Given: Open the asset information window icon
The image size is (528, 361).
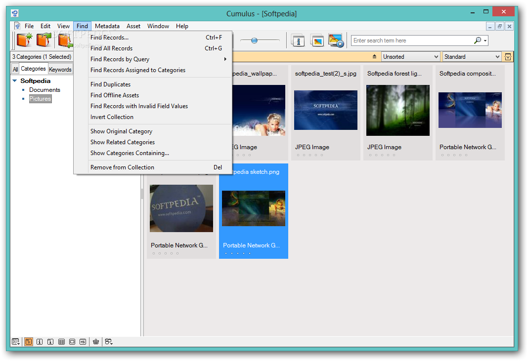Looking at the screenshot, I should (298, 40).
